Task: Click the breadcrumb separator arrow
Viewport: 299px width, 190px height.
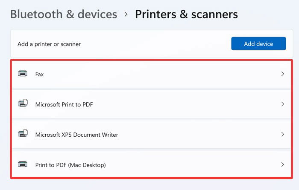Action: 126,14
